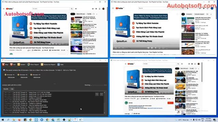Screen dimensions: 218x122
Task: Click the Running progress bar
Action: click(x=100, y=85)
